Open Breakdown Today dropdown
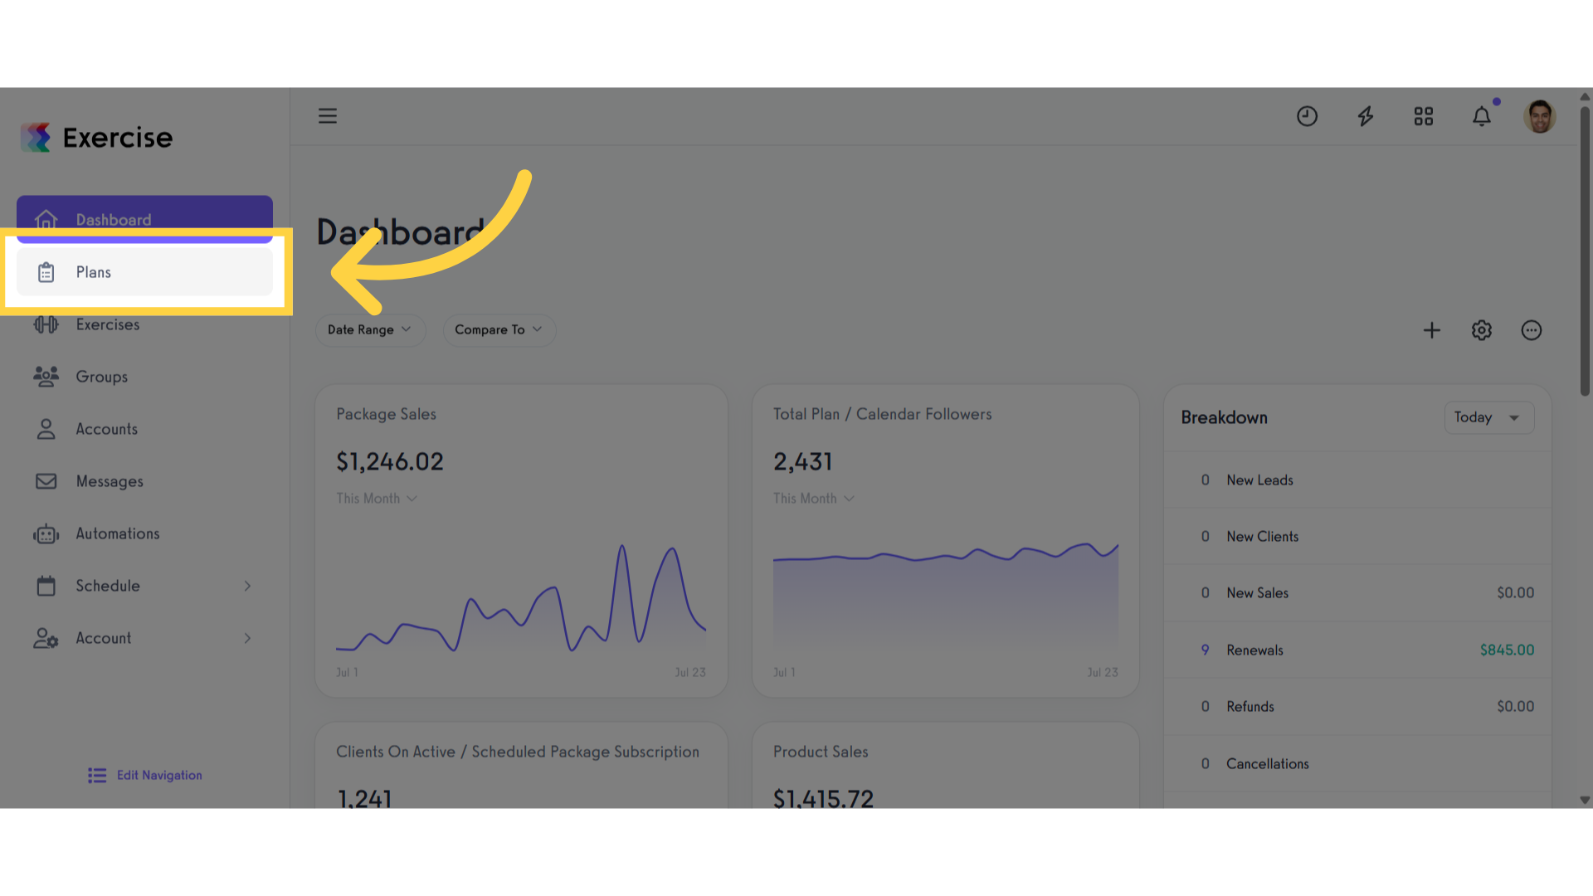The height and width of the screenshot is (896, 1593). 1489,417
